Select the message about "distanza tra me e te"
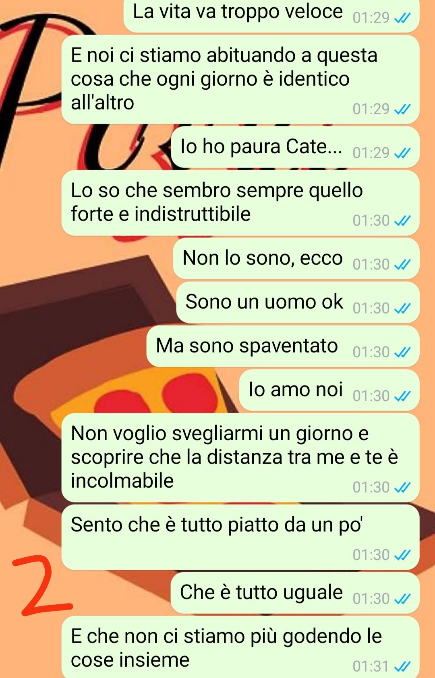 coord(240,457)
